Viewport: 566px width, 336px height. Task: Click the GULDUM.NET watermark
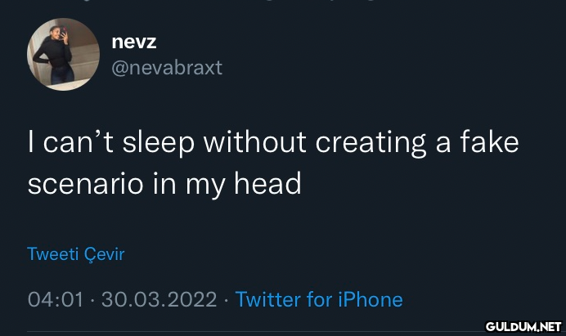pos(521,327)
